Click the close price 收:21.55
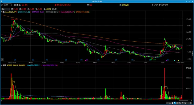 click(x=39, y=9)
